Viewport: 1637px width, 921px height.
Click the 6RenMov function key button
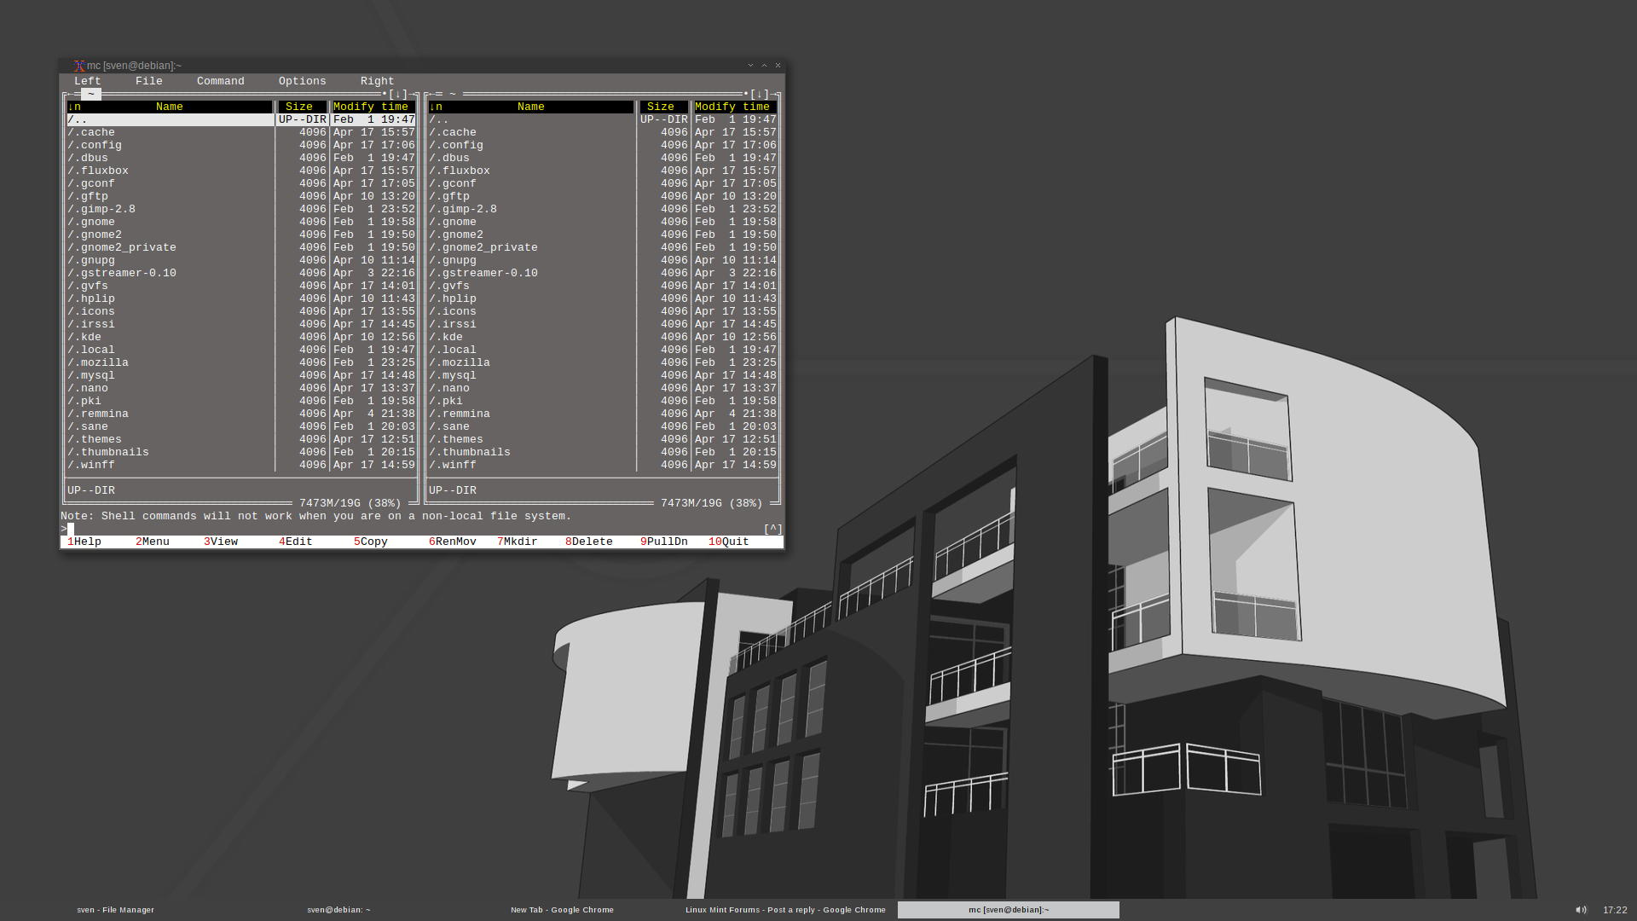click(x=453, y=542)
